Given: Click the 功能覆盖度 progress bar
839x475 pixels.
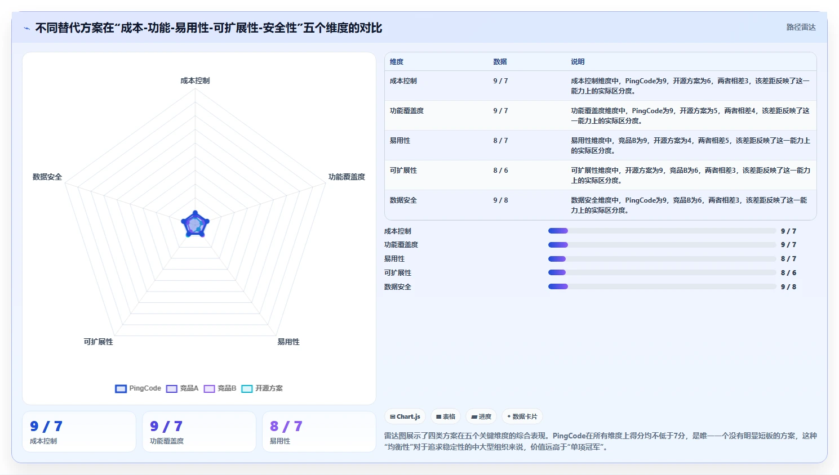Looking at the screenshot, I should coord(662,245).
